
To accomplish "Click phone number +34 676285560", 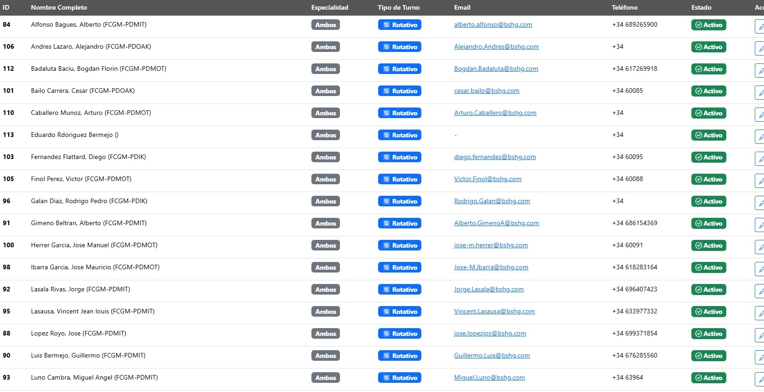I will [x=635, y=356].
